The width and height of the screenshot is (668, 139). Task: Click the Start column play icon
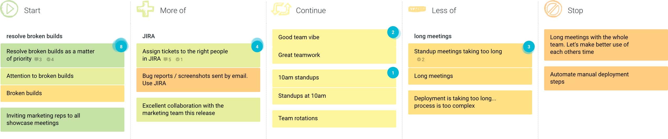pyautogui.click(x=9, y=9)
